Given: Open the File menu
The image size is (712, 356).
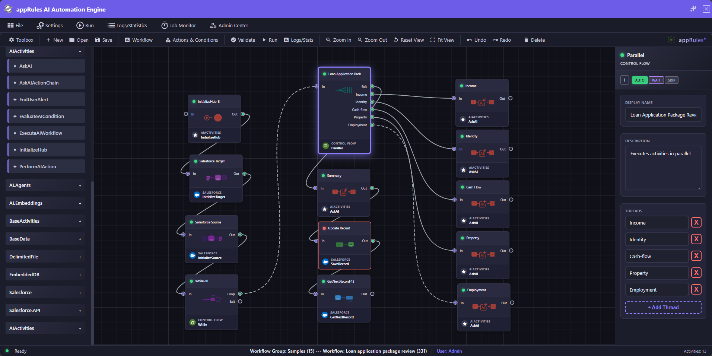Looking at the screenshot, I should pos(15,25).
